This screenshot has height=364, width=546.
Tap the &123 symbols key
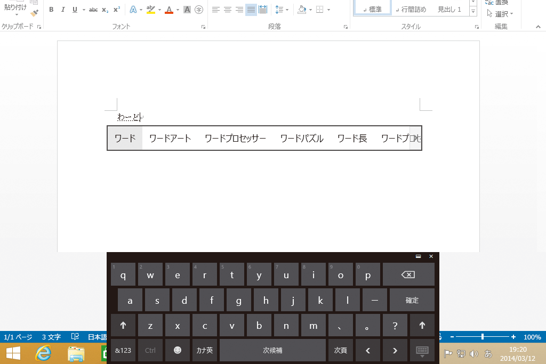[123, 350]
